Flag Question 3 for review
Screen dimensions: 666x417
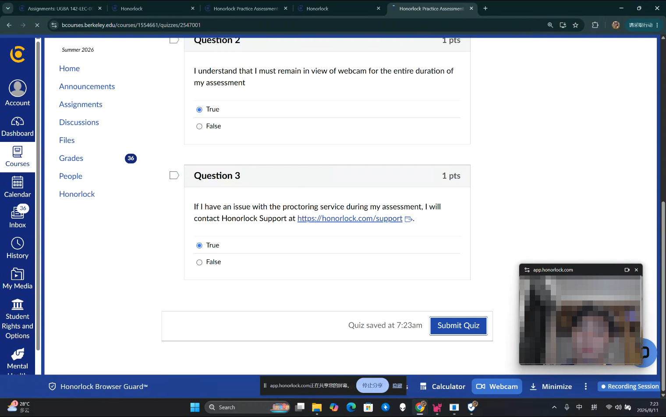(x=174, y=175)
